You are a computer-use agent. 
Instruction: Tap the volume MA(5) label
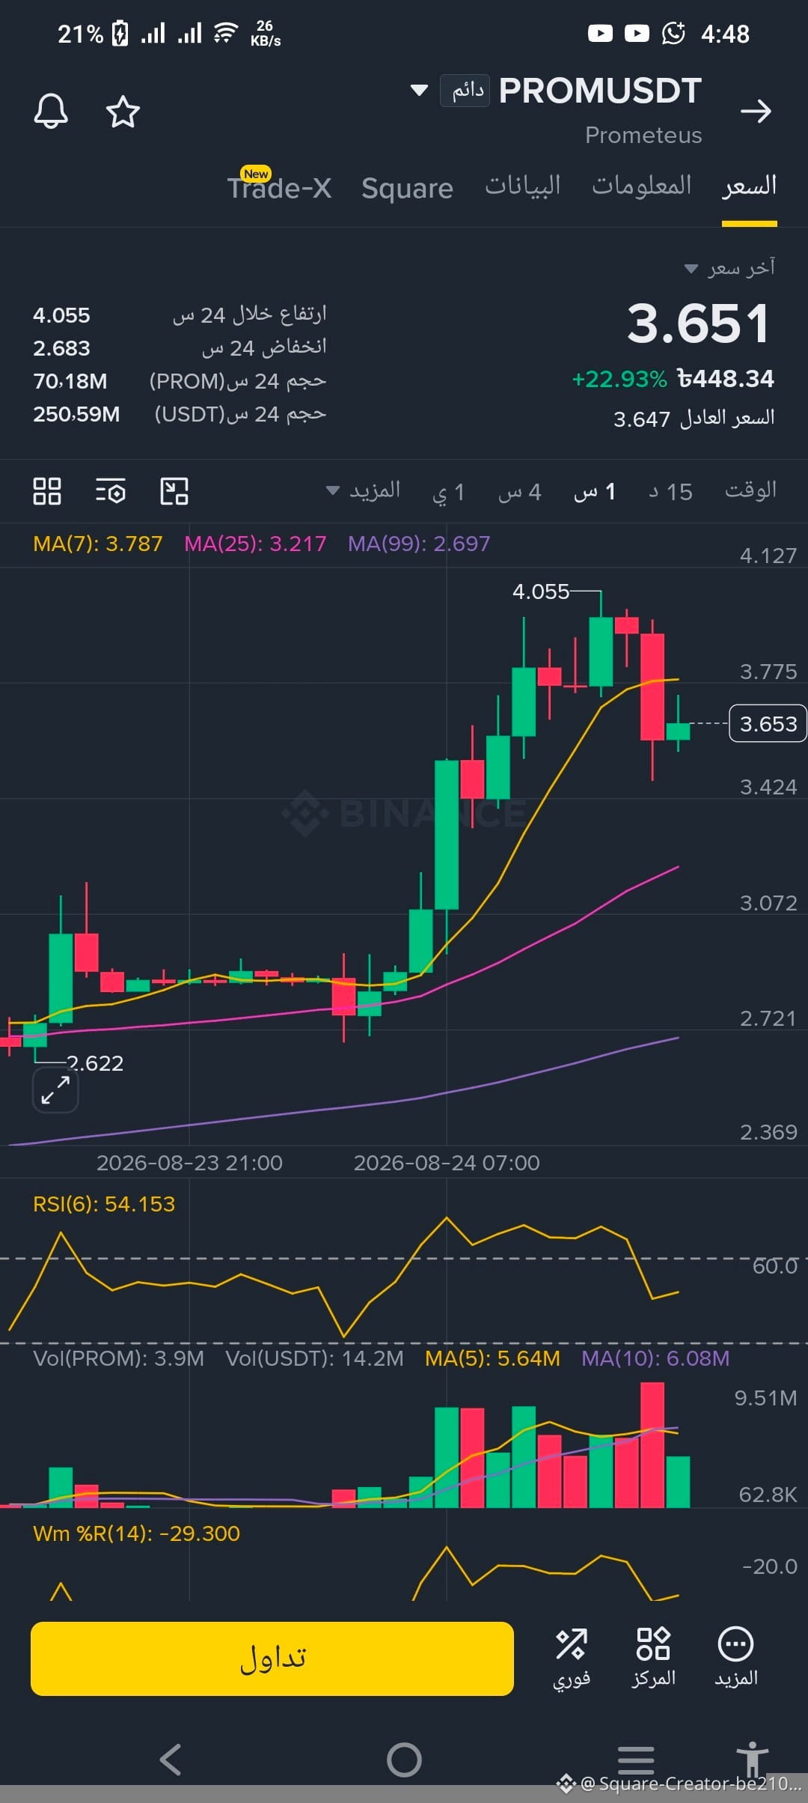[492, 1358]
